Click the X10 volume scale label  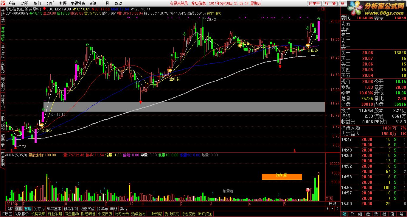click(x=329, y=199)
